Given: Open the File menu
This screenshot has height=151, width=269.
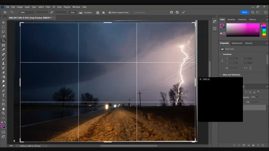Looking at the screenshot, I should (x=8, y=7).
